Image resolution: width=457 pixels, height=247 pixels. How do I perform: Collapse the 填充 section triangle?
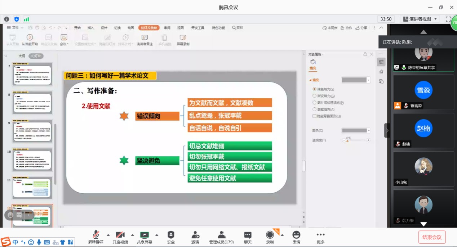(x=310, y=80)
